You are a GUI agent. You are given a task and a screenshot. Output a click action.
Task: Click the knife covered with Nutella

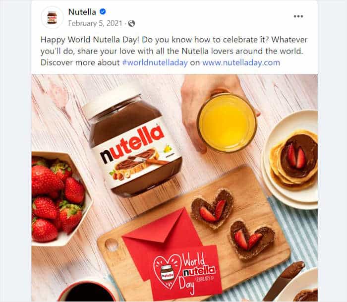click(x=285, y=280)
